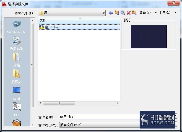Create a new folder icon
Screen dimensions: 182x132
pos(134,12)
